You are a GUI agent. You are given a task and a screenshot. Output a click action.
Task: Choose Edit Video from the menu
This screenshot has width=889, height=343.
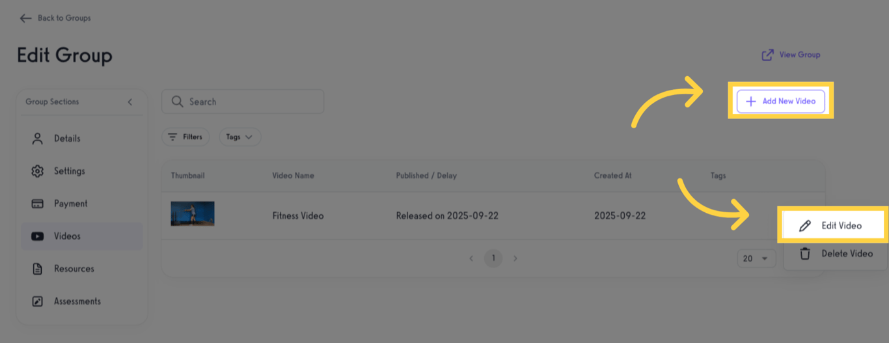pyautogui.click(x=833, y=226)
